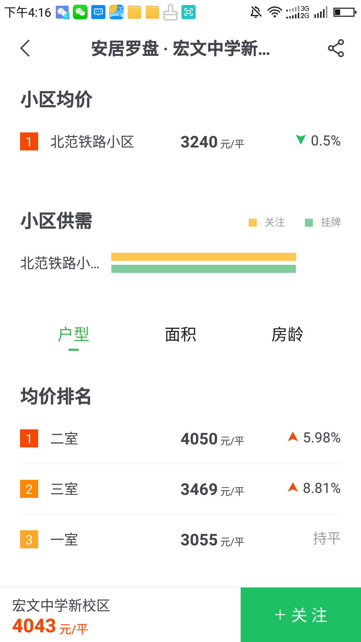Tap the WeChat status bar icon
This screenshot has width=361, height=642.
(80, 12)
